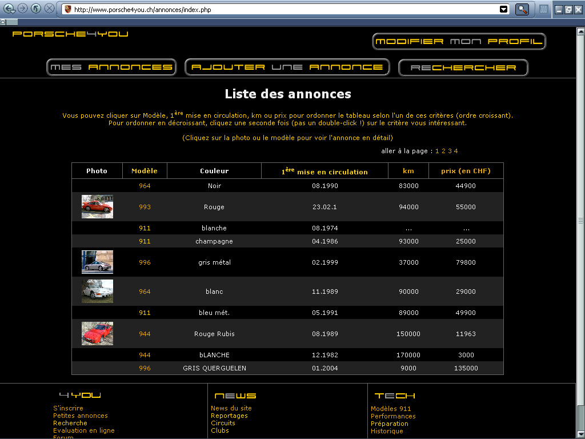
Task: Open the Rechercher section
Action: (463, 67)
